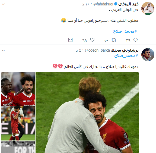The image size is (156, 153).
Task: Open thumbnail of player walking off pitch
Action: (x=18, y=123)
